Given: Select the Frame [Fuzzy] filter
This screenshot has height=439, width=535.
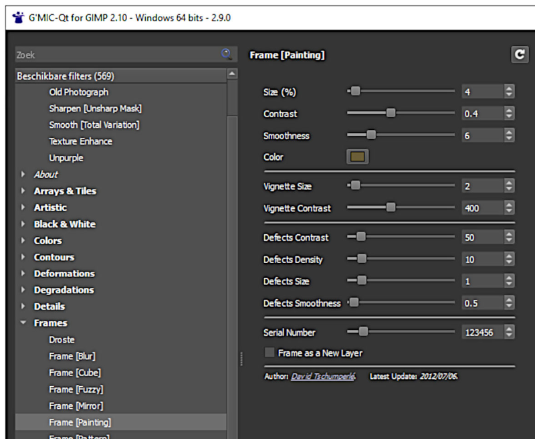Looking at the screenshot, I should point(76,389).
